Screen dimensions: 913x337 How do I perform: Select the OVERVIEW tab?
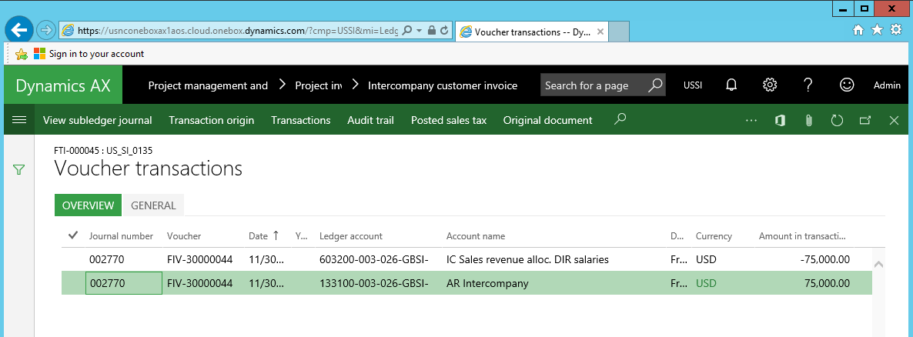point(88,205)
